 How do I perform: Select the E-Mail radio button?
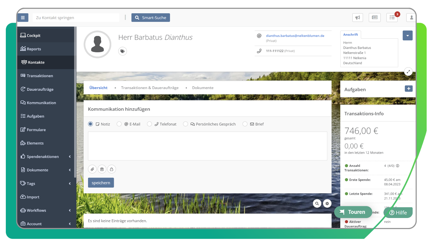coord(119,124)
